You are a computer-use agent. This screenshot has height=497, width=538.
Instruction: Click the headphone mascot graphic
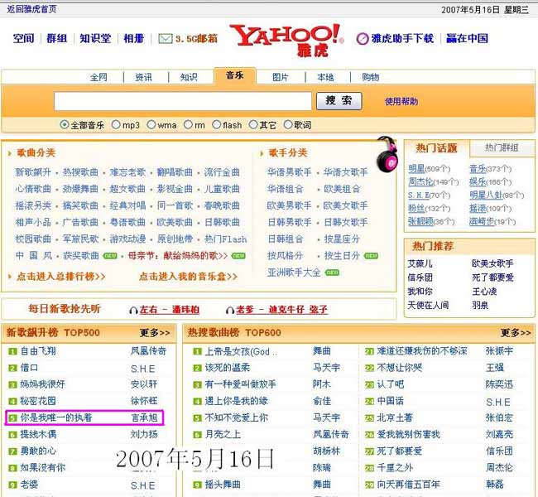387,155
